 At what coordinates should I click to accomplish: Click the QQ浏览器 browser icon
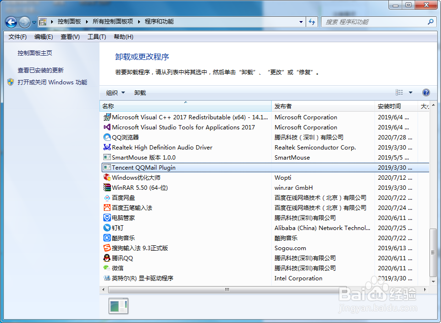[107, 137]
